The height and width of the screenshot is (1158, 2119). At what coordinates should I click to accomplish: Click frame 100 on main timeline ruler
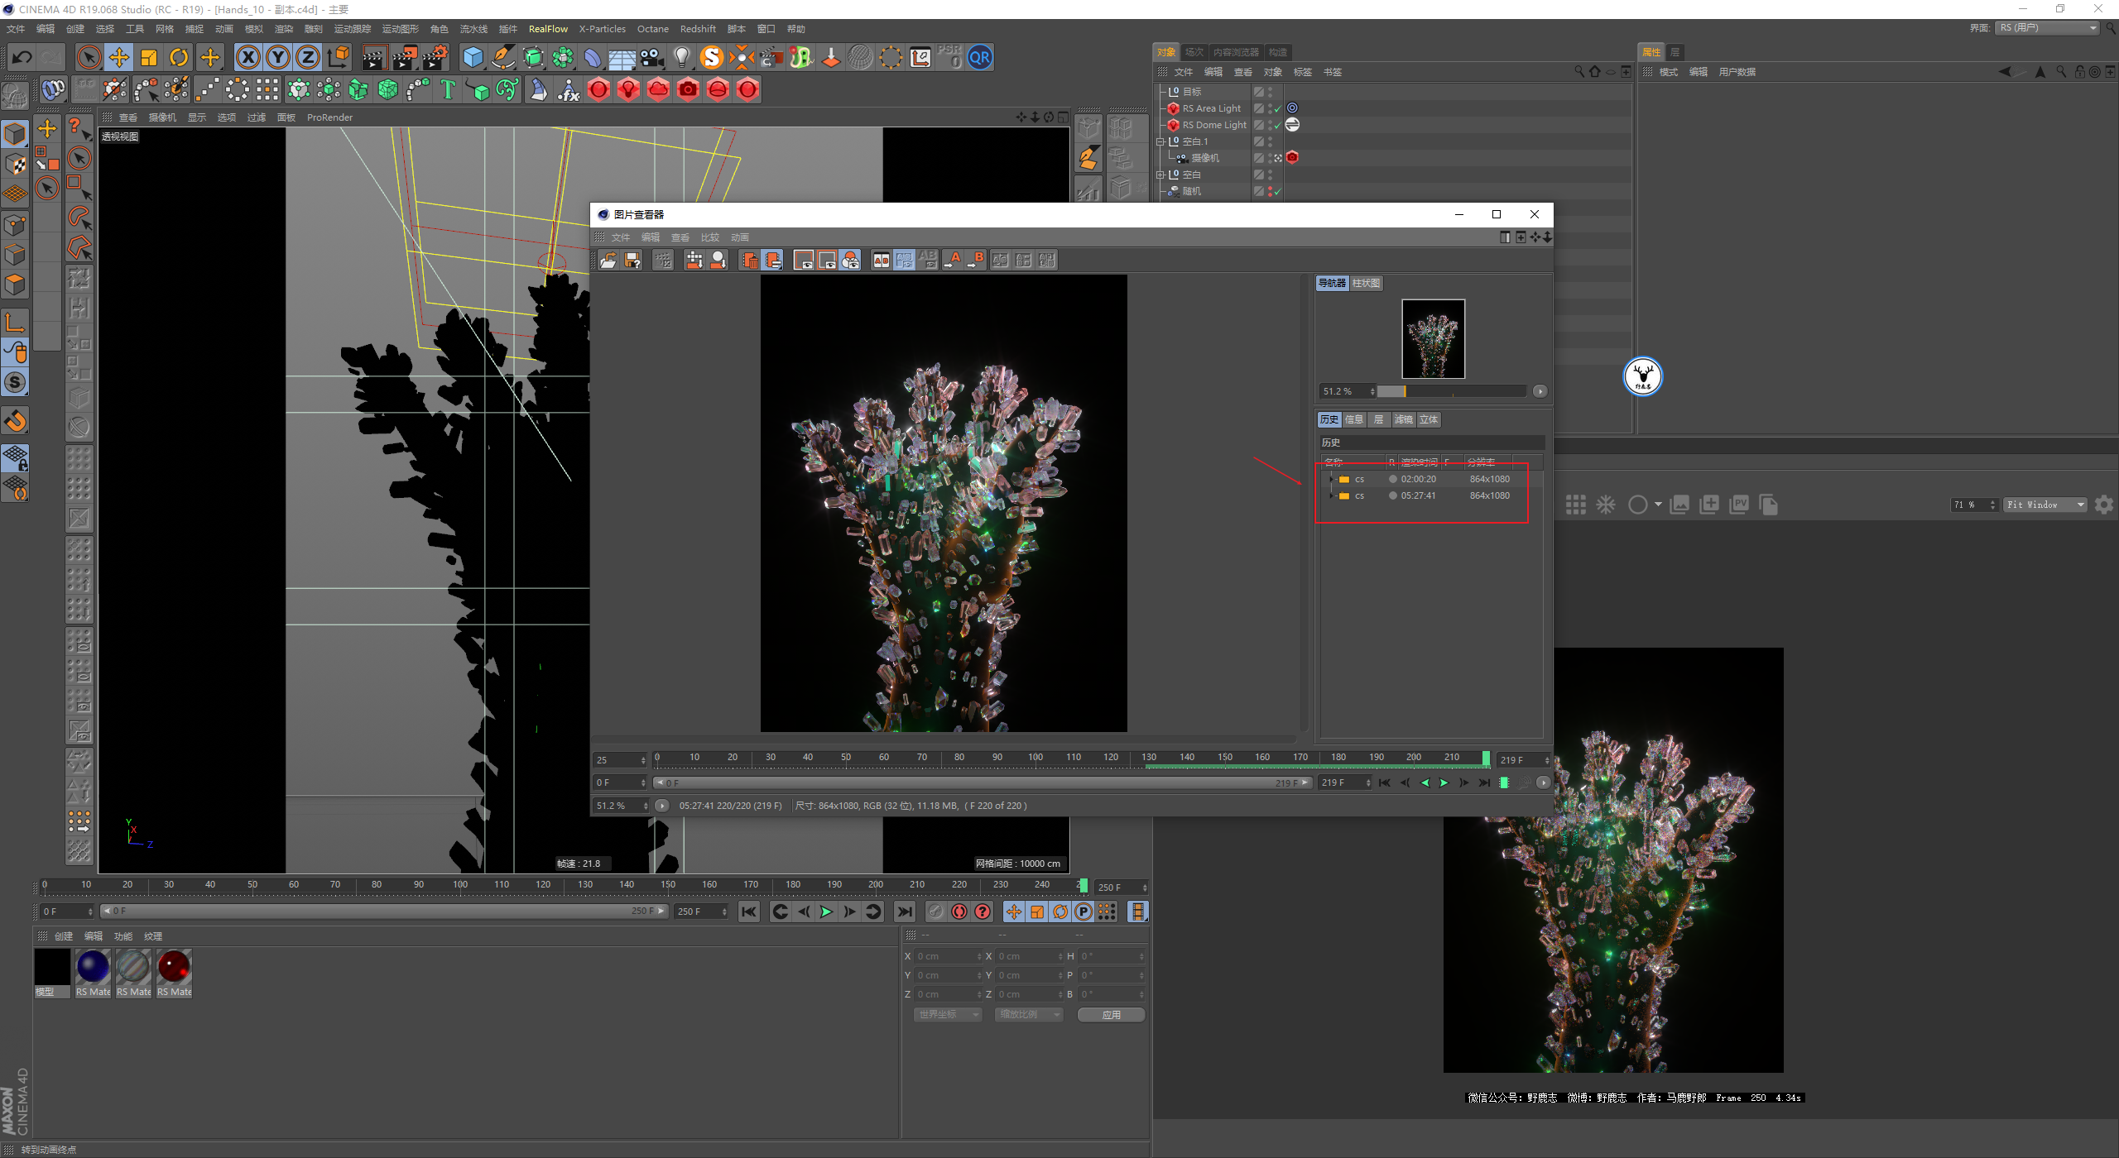point(460,885)
